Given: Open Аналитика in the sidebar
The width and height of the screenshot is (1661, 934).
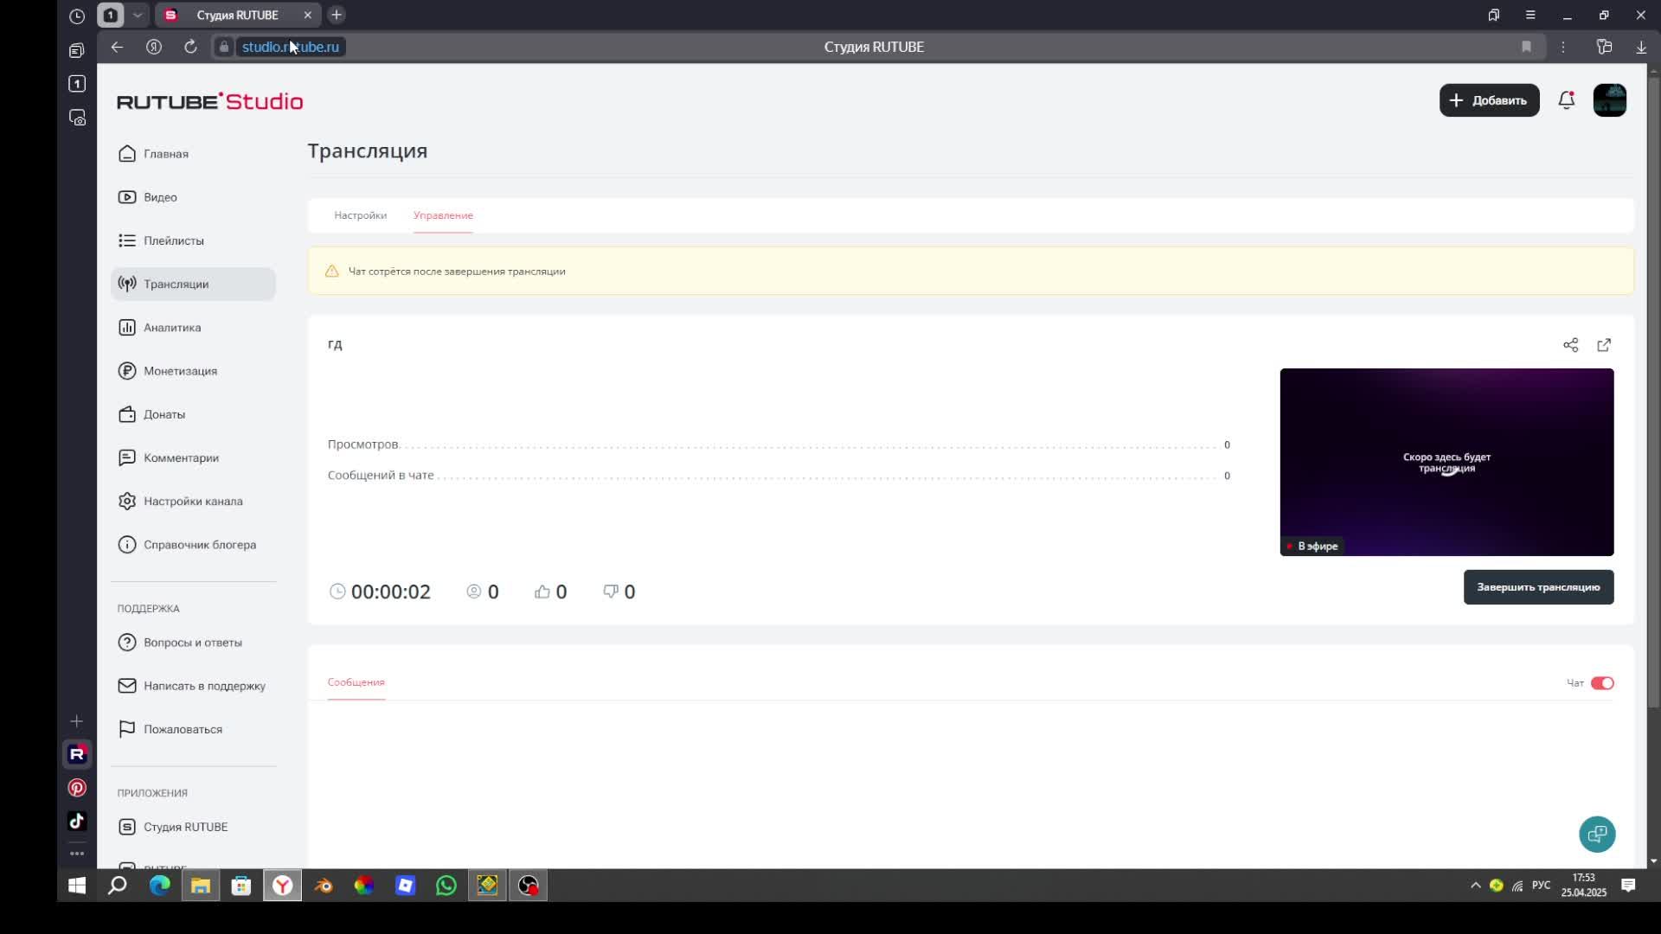Looking at the screenshot, I should coord(172,328).
